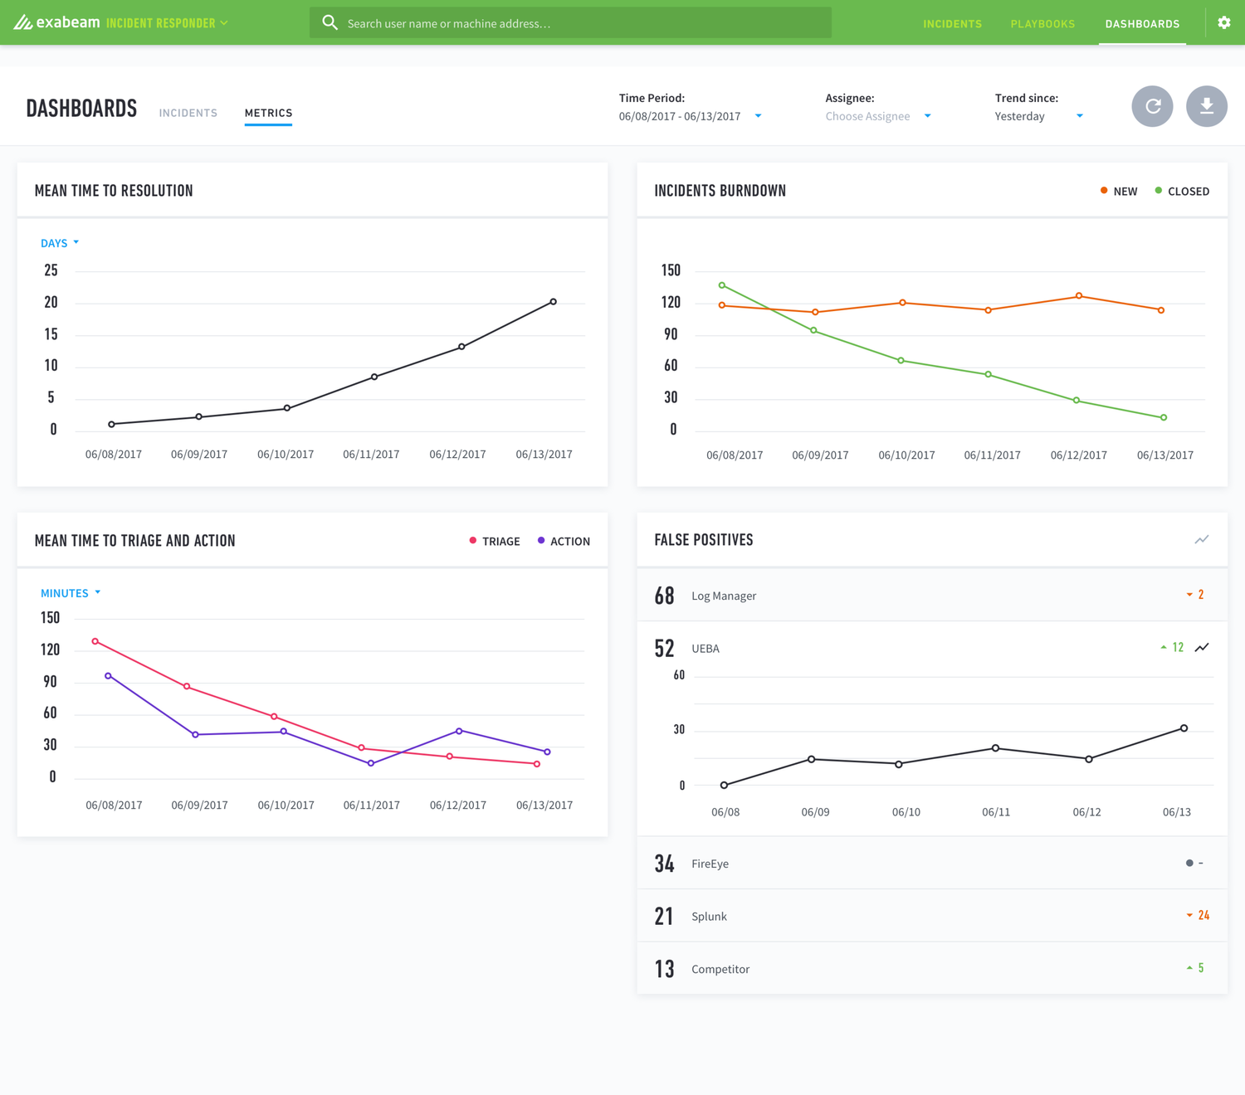Screen dimensions: 1245x1095
Task: Toggle ACTION series legend swatch
Action: point(541,540)
